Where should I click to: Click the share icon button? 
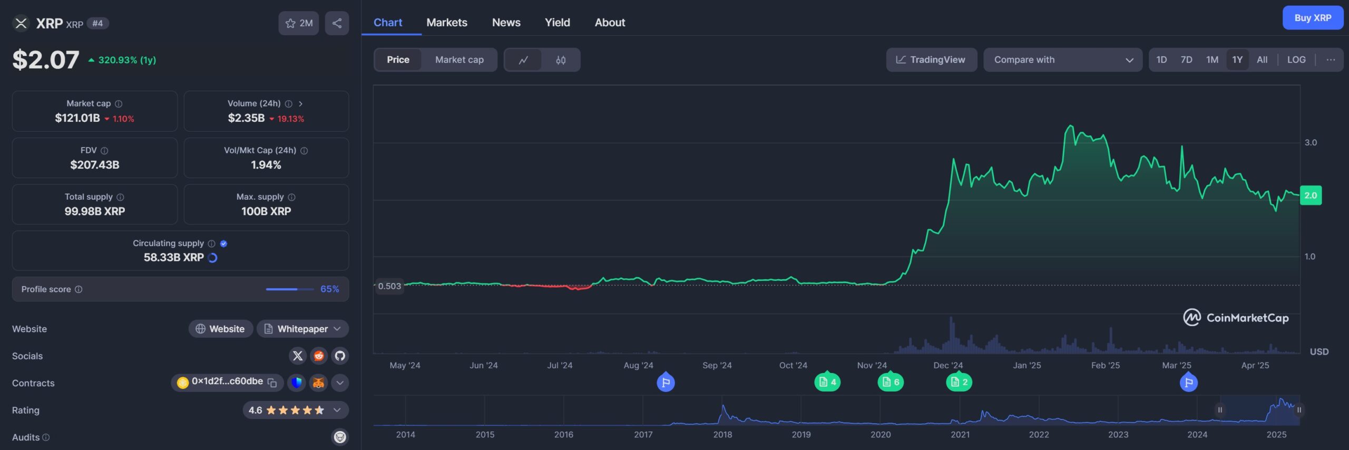(337, 23)
